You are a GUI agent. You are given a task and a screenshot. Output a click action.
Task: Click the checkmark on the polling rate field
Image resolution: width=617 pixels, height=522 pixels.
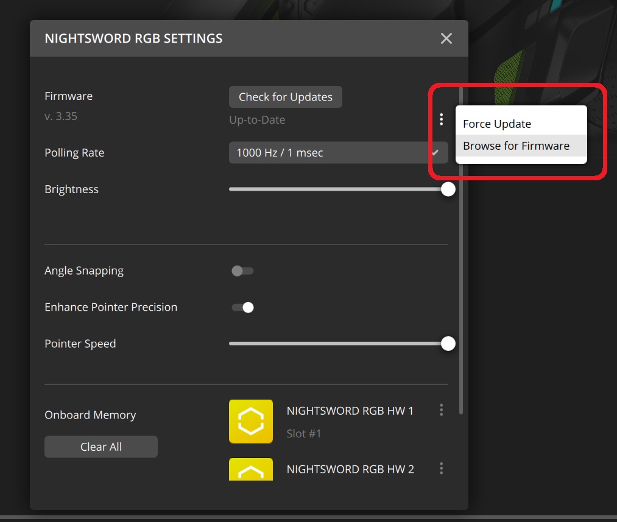435,152
